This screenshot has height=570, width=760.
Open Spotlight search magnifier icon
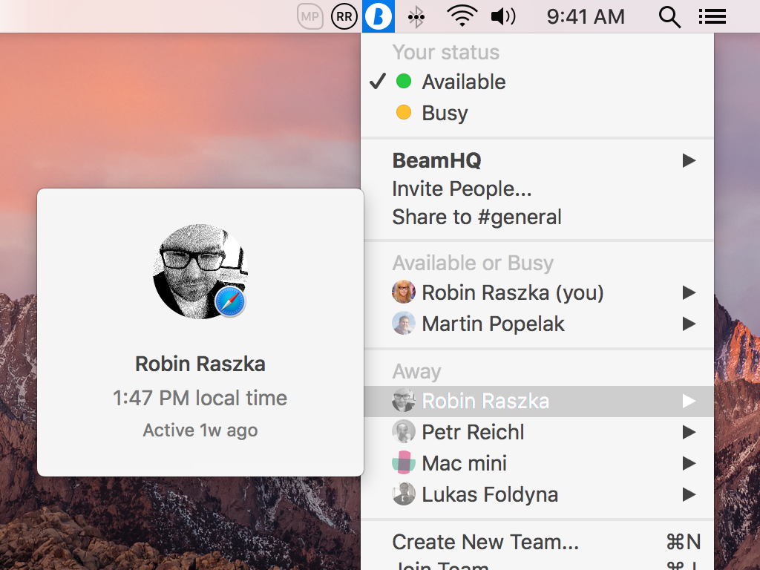coord(670,17)
